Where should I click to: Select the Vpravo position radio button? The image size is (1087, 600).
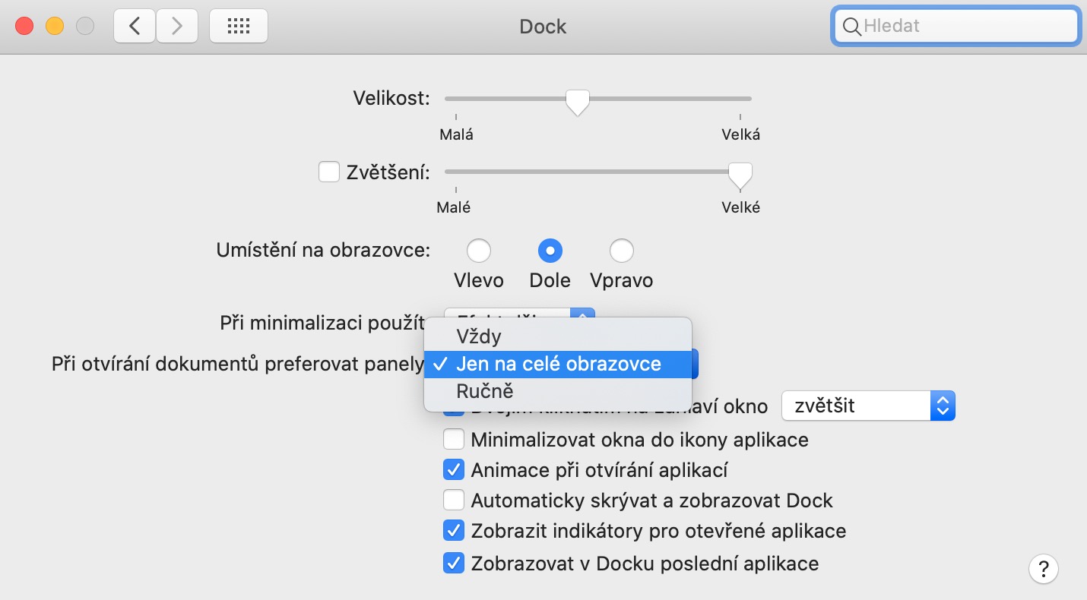(622, 250)
